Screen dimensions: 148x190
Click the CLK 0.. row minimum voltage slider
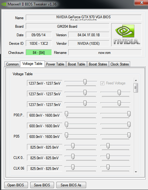pos(73,157)
